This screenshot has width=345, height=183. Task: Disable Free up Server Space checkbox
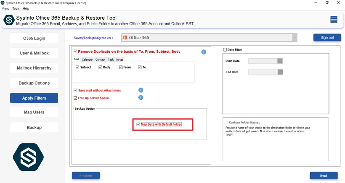click(x=75, y=98)
